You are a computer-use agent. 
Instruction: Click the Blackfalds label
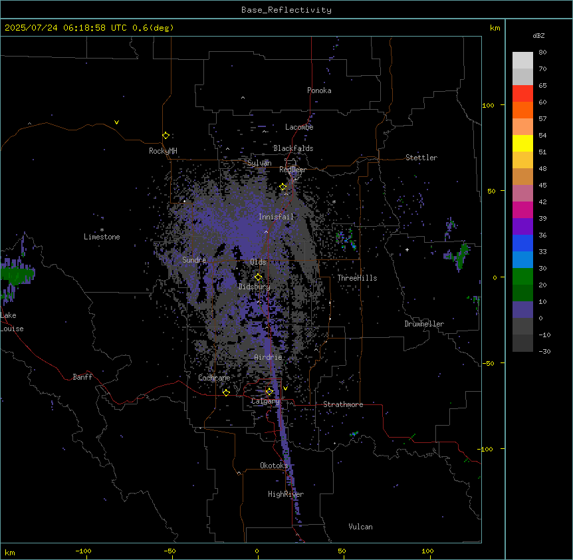coord(293,148)
